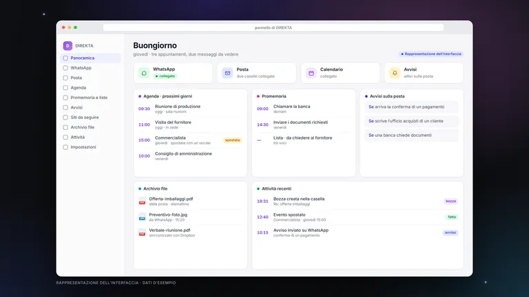Click file name Preventivo-foto.jpg

[x=168, y=214]
